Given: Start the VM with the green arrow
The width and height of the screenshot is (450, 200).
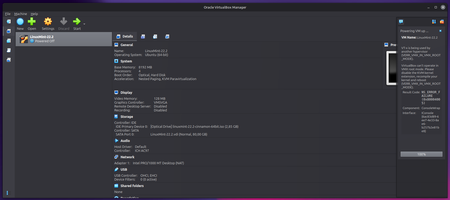Looking at the screenshot, I should (77, 22).
